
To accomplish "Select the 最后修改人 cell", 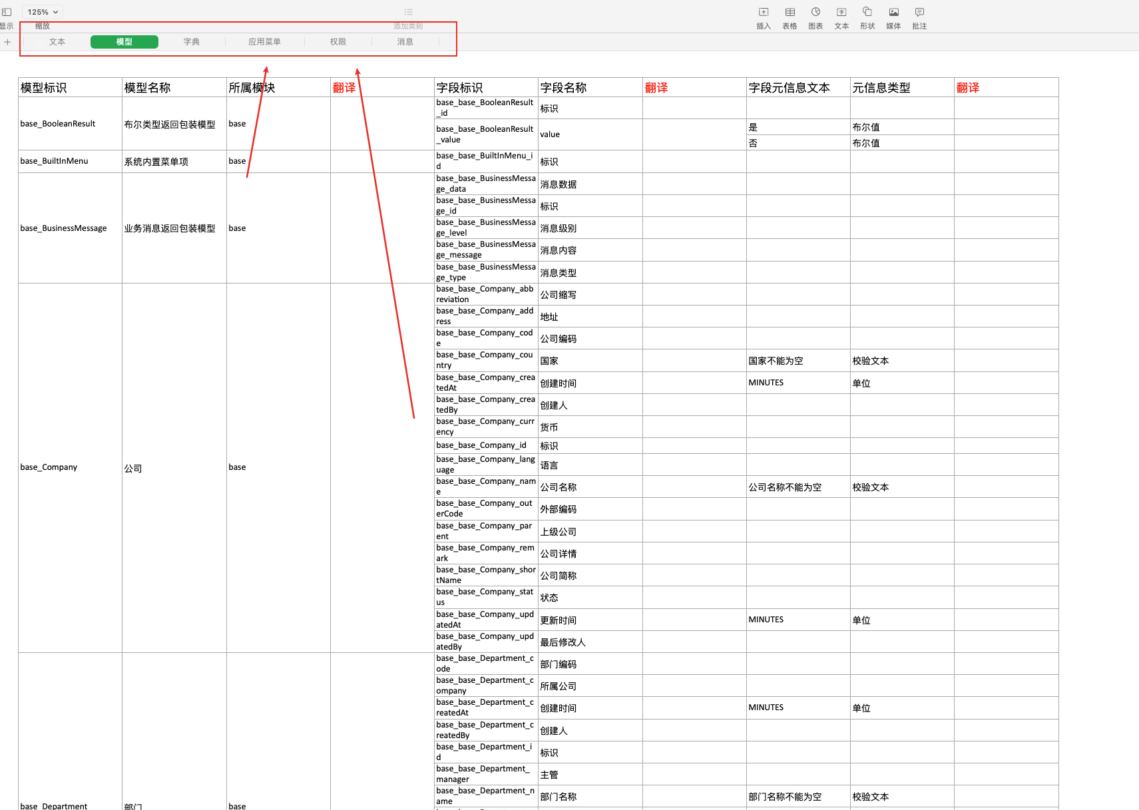I will click(x=590, y=642).
